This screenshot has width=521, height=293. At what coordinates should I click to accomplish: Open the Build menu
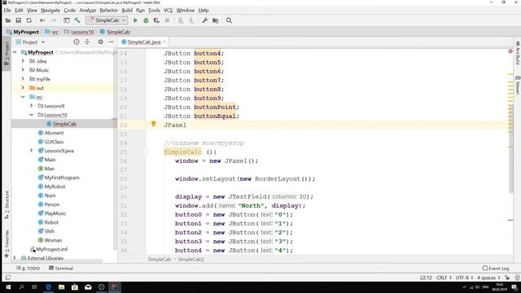click(127, 11)
